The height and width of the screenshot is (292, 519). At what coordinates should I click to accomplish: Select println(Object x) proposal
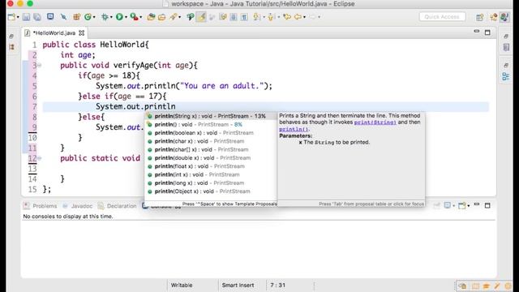coord(211,191)
